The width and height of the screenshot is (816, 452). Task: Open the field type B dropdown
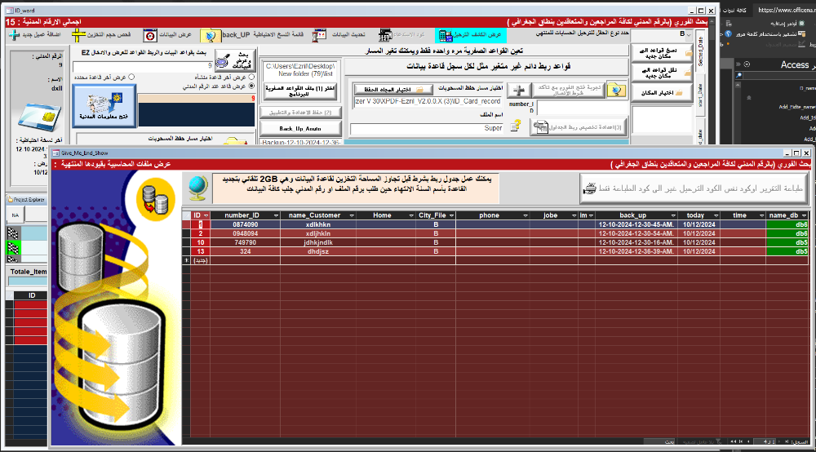[689, 34]
